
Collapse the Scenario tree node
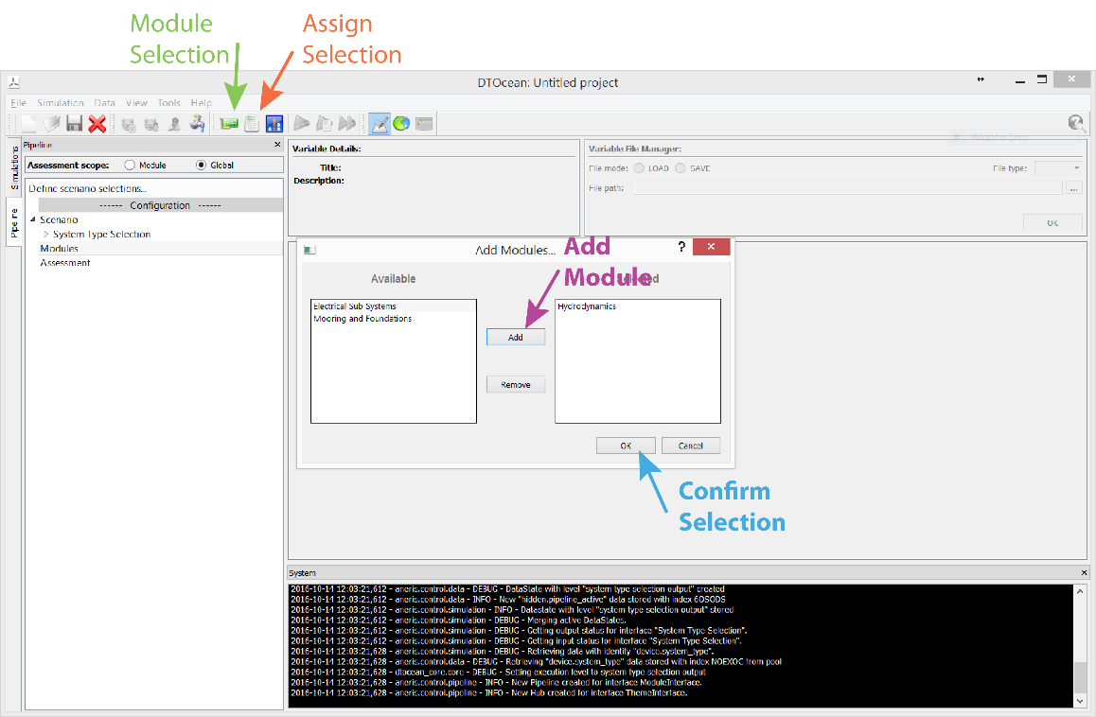tap(32, 219)
